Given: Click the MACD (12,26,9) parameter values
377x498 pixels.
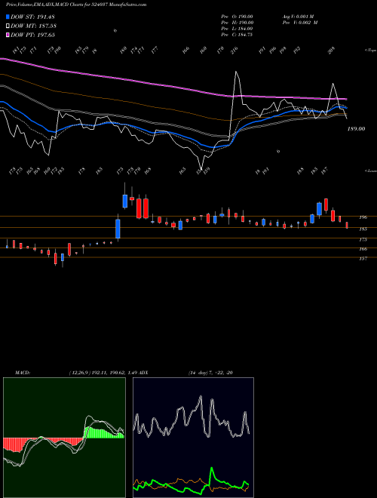Looking at the screenshot, I should 103,373.
